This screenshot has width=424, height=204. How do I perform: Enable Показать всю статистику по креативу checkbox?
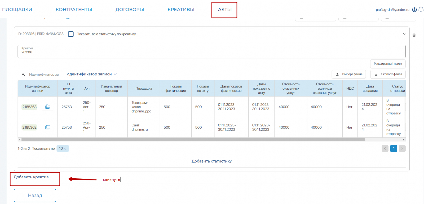tap(71, 34)
